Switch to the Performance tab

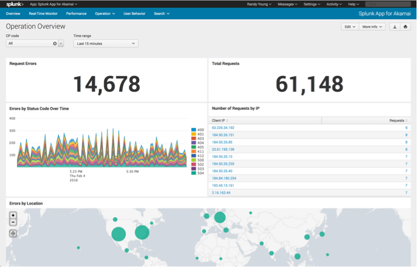click(x=76, y=14)
